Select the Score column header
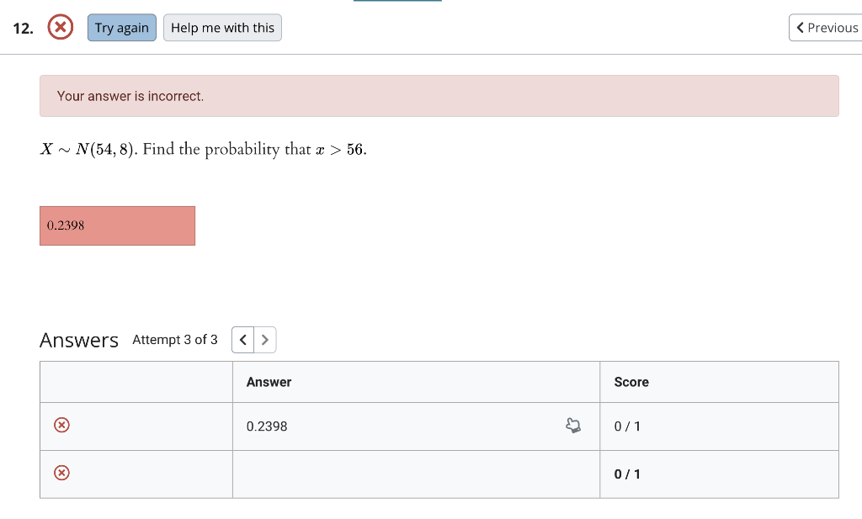The image size is (862, 519). point(631,381)
